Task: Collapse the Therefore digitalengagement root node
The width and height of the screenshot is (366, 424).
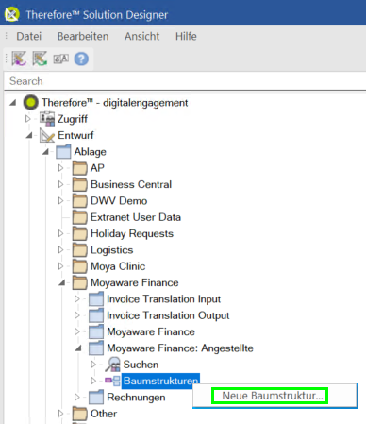Action: (13, 103)
